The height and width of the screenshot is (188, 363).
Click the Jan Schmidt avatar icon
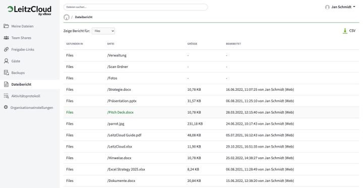[x=327, y=7]
